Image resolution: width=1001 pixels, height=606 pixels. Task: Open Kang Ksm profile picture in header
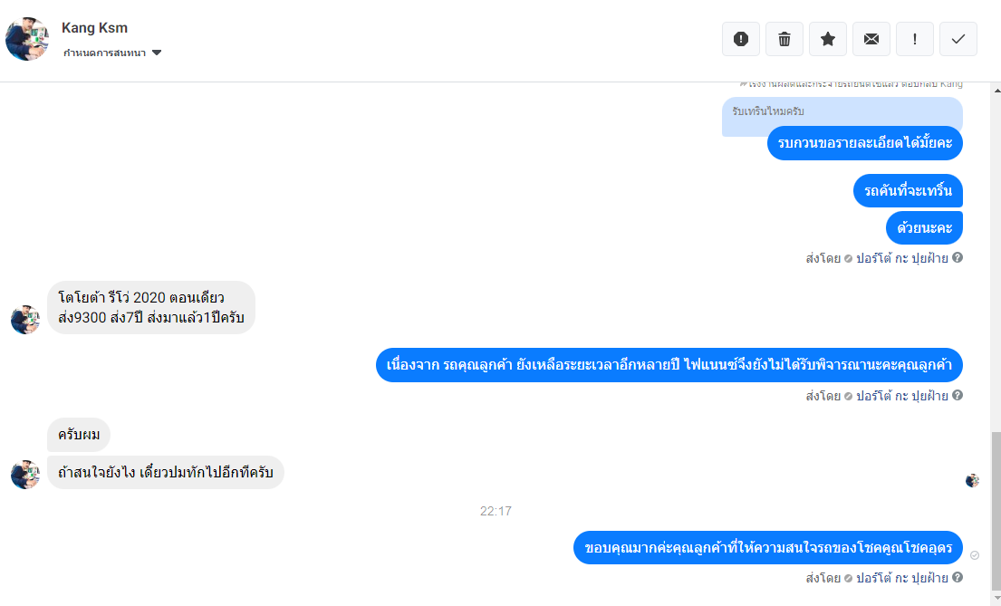(27, 39)
